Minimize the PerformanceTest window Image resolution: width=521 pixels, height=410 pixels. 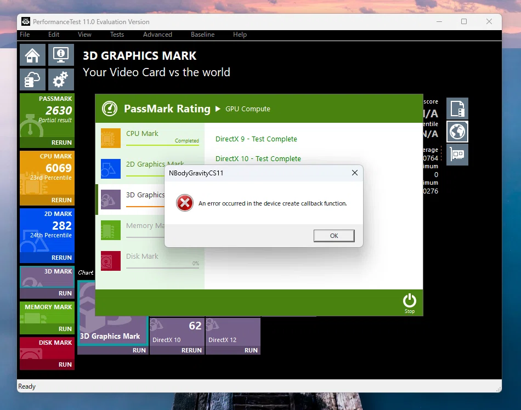[x=439, y=21]
